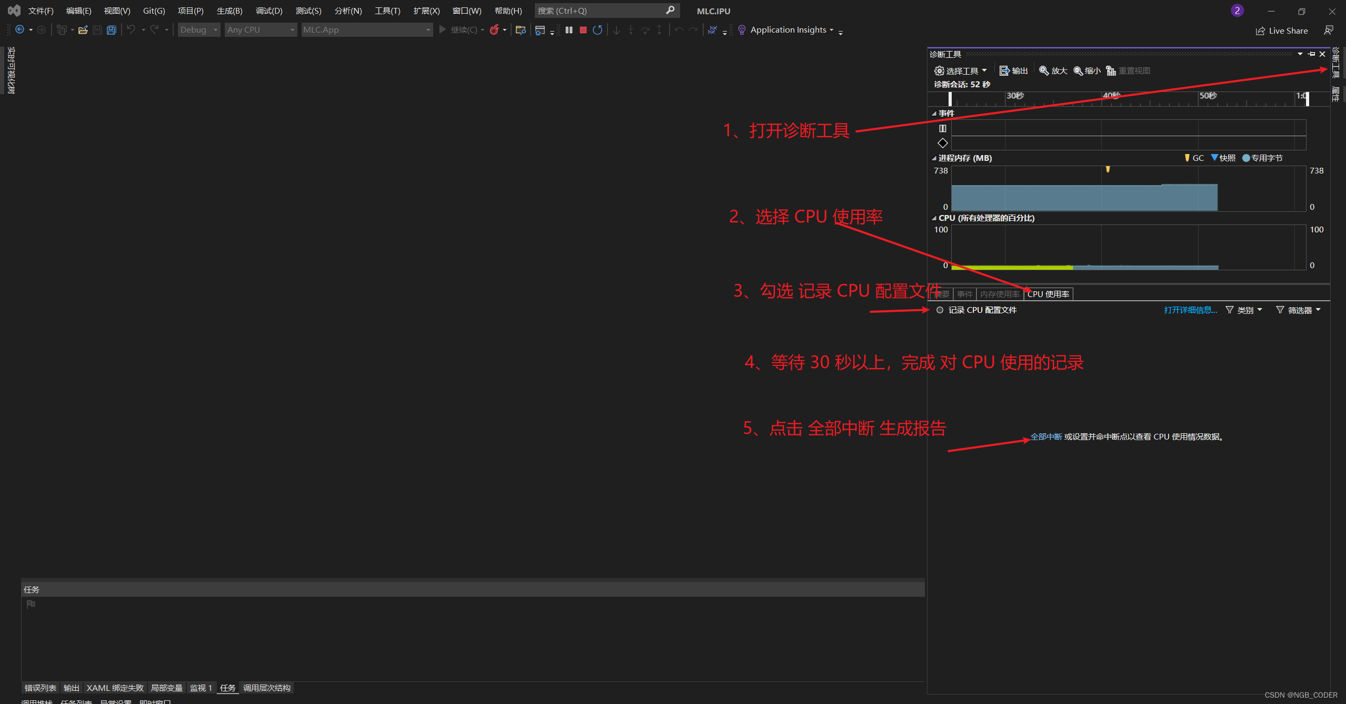
Task: Click Open Details (打开详细信息) link
Action: point(1190,310)
